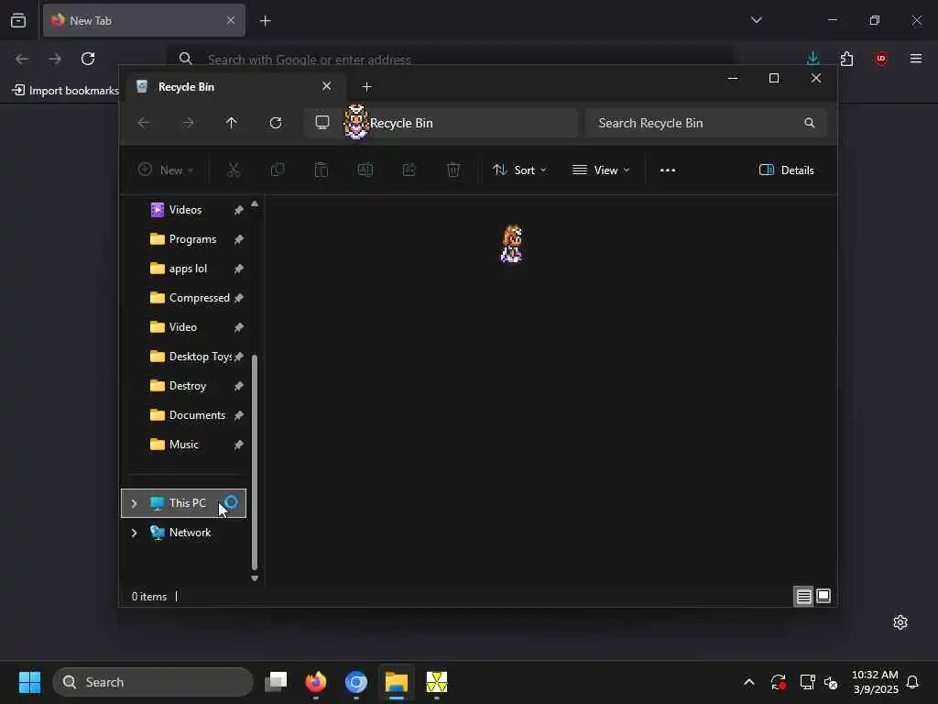Screen dimensions: 938x704
Task: Go forward in File Explorer navigation
Action: [188, 123]
